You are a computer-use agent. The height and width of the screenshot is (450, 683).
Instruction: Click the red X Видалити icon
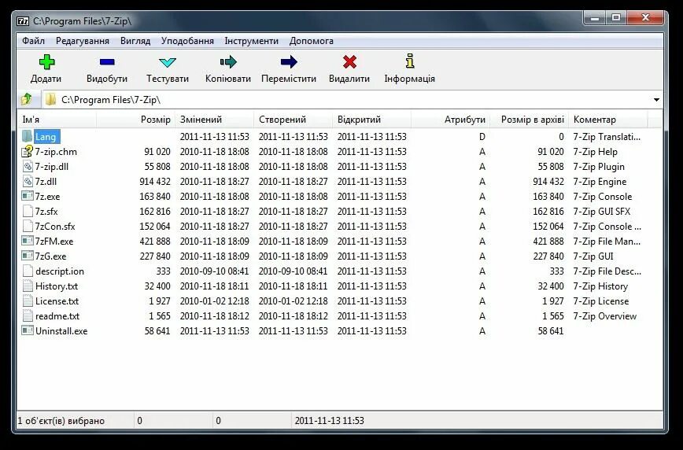(349, 62)
